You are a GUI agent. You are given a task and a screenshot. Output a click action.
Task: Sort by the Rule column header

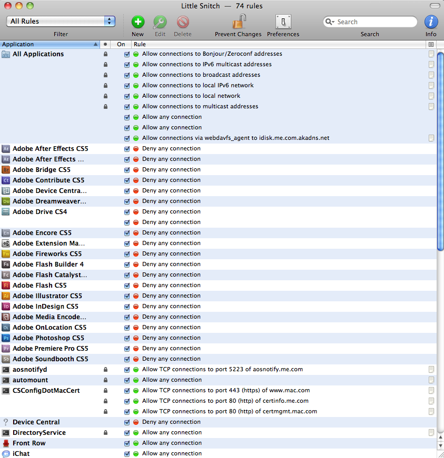279,44
